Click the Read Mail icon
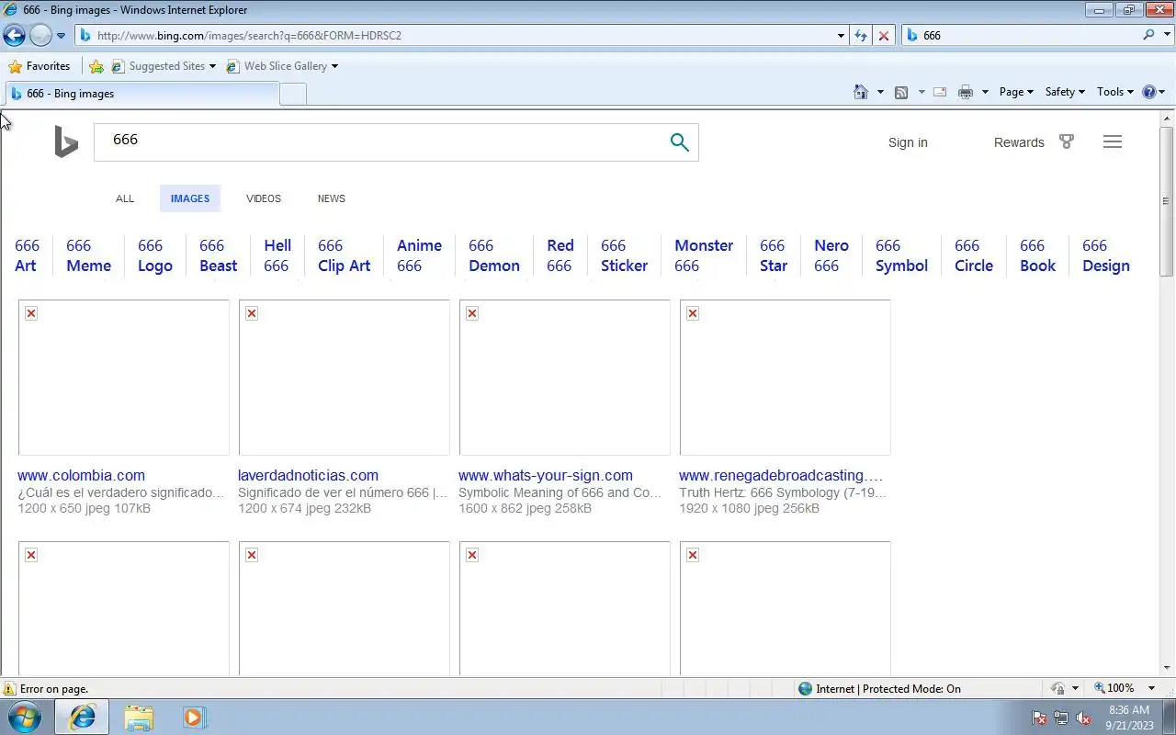Screen dimensions: 1176x735 [x=940, y=92]
